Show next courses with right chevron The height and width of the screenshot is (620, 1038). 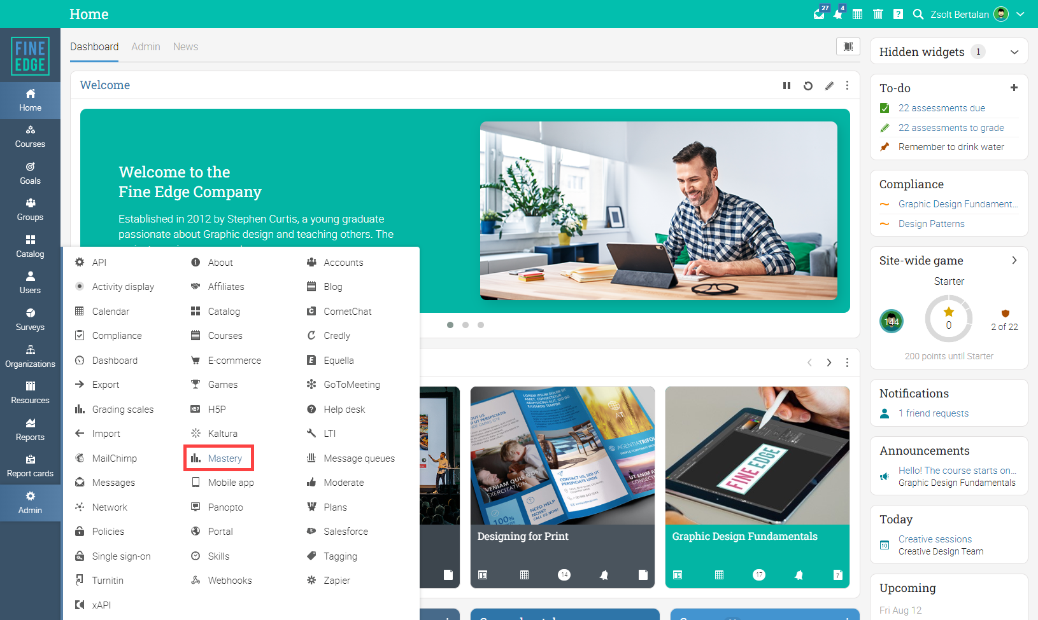point(829,362)
